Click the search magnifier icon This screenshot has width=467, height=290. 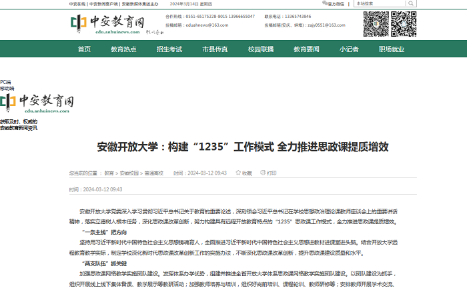point(411,3)
